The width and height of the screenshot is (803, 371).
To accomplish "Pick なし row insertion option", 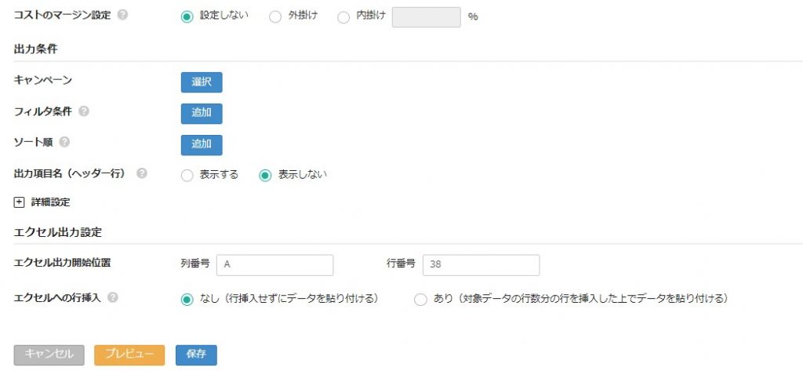I will pyautogui.click(x=187, y=300).
